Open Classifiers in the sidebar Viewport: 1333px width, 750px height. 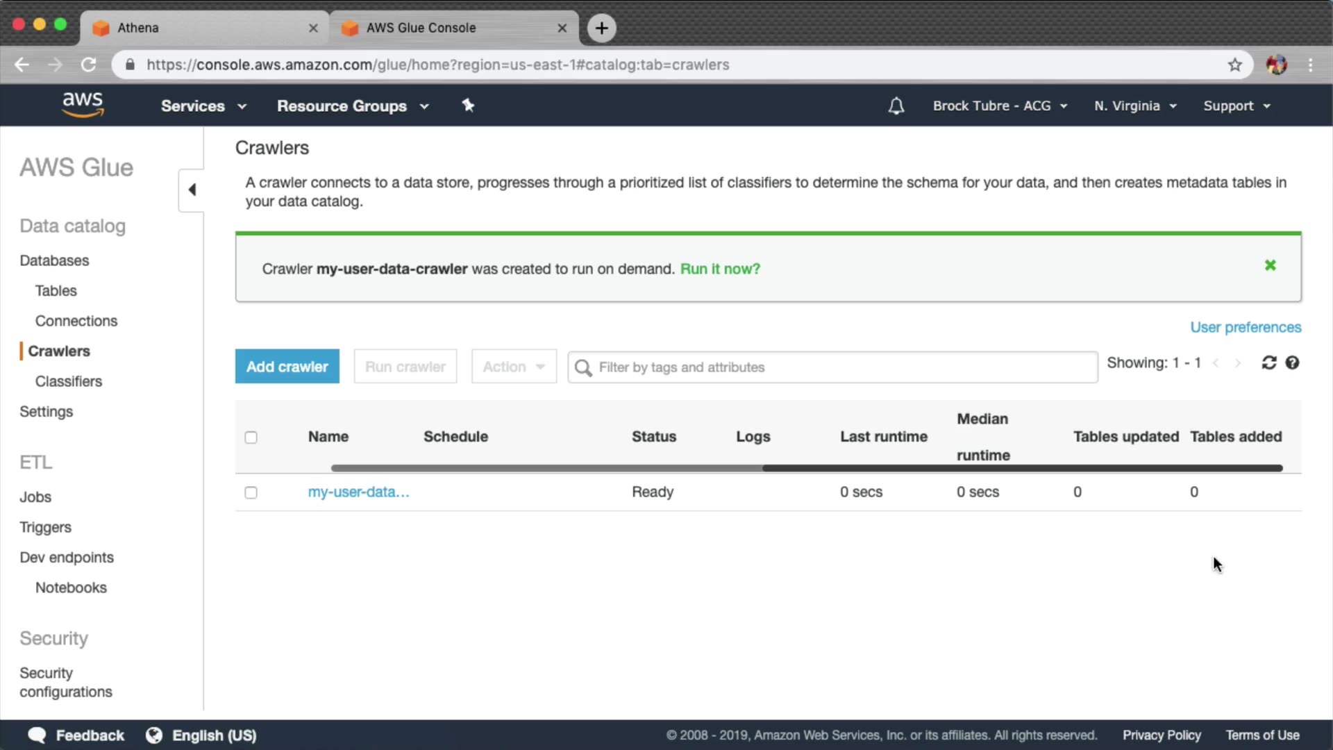pyautogui.click(x=68, y=381)
